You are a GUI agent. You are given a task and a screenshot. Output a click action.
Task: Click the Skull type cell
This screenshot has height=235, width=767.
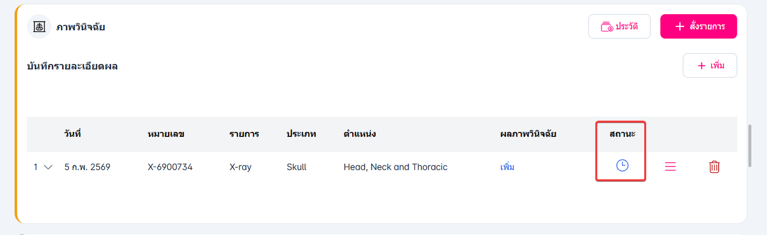[296, 167]
